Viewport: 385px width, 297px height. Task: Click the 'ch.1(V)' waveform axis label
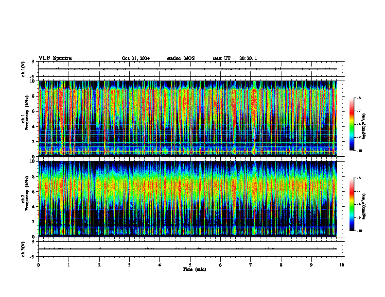23,69
